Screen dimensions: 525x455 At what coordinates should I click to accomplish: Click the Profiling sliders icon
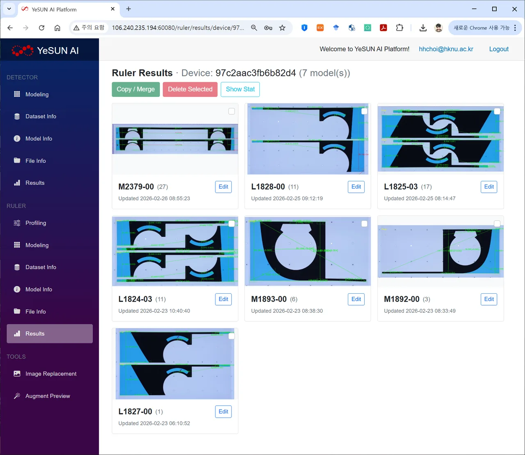point(17,223)
